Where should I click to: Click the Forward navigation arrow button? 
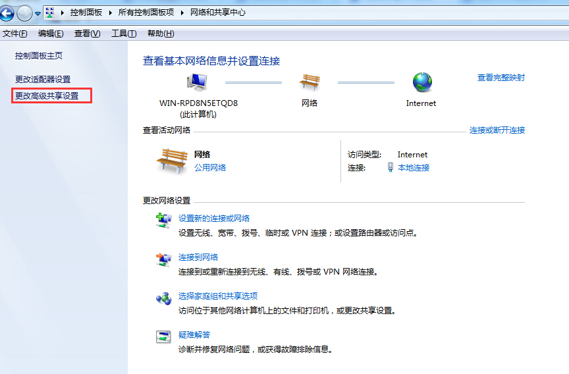click(24, 13)
